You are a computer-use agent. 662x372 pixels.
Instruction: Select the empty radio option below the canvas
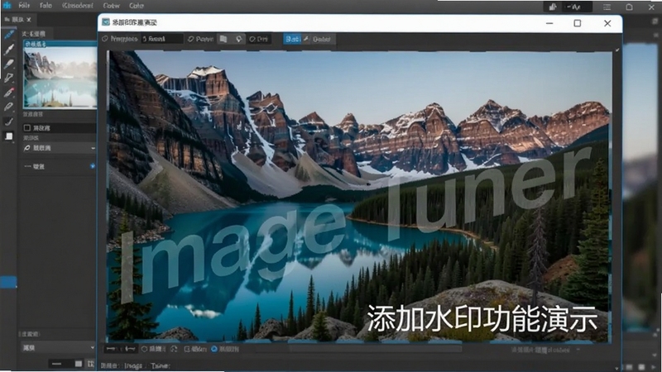point(144,349)
